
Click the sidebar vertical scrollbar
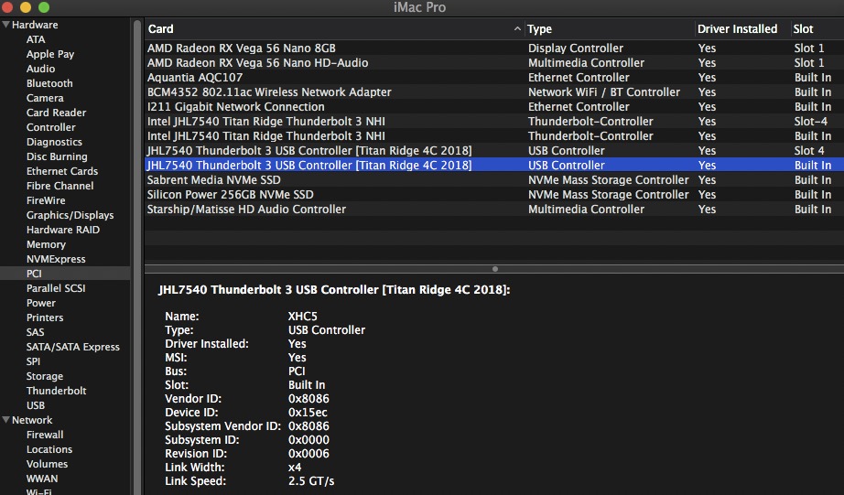point(137,255)
